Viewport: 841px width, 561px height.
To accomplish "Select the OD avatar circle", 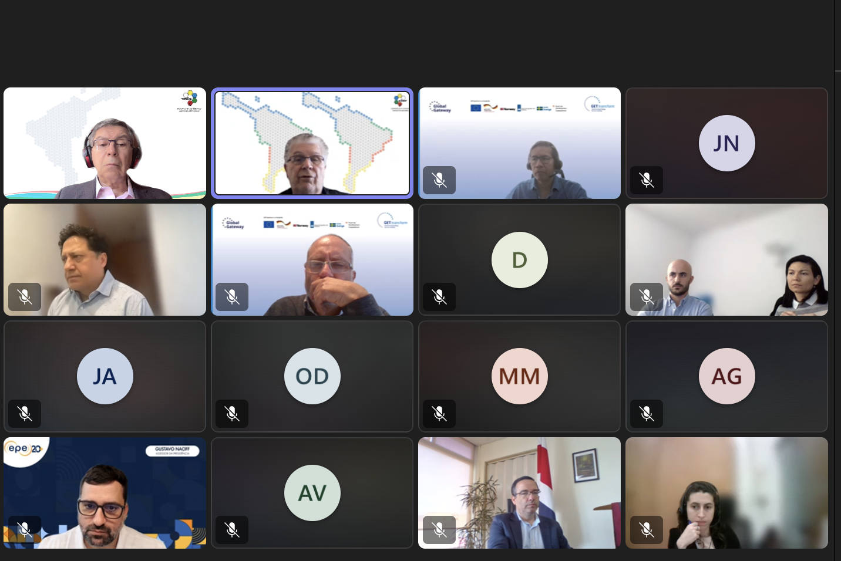I will (312, 376).
